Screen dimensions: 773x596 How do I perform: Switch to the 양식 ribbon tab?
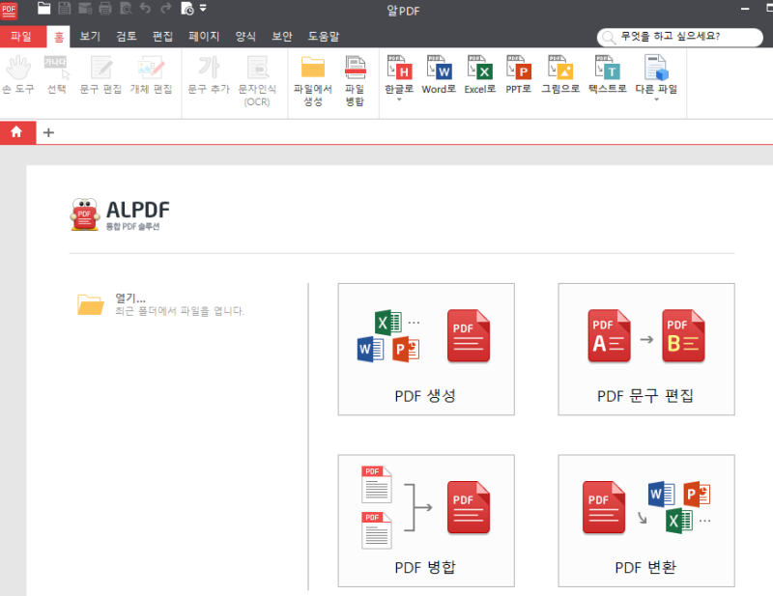pos(245,36)
